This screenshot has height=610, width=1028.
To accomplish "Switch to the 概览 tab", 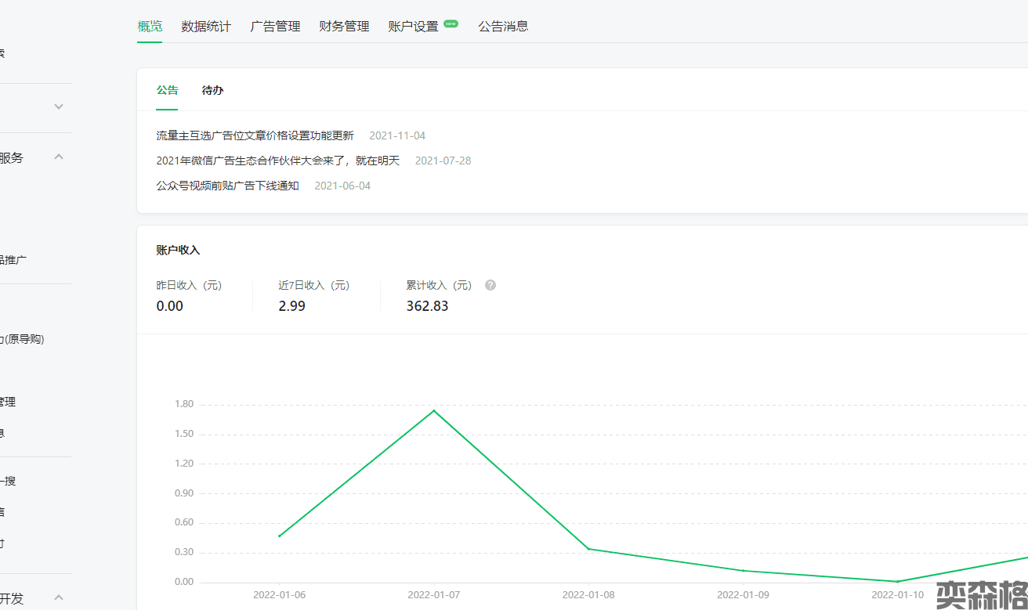I will 150,26.
